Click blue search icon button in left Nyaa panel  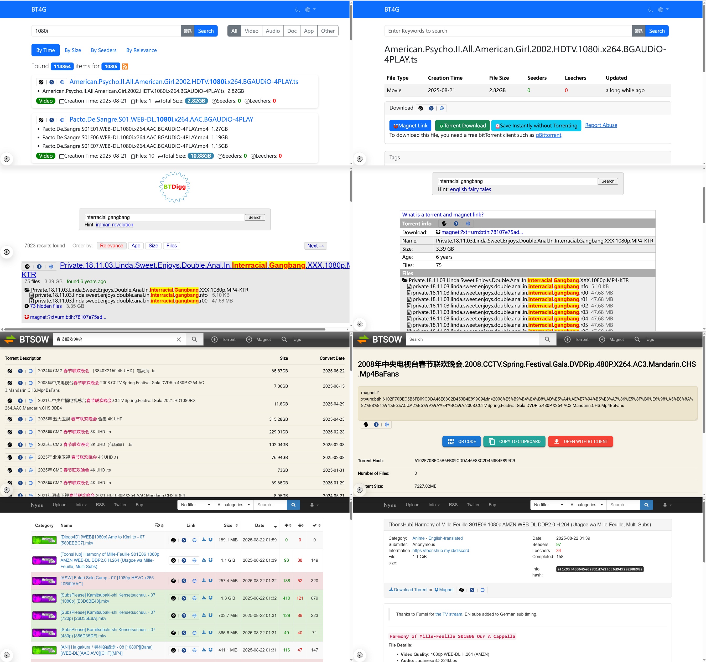click(293, 505)
